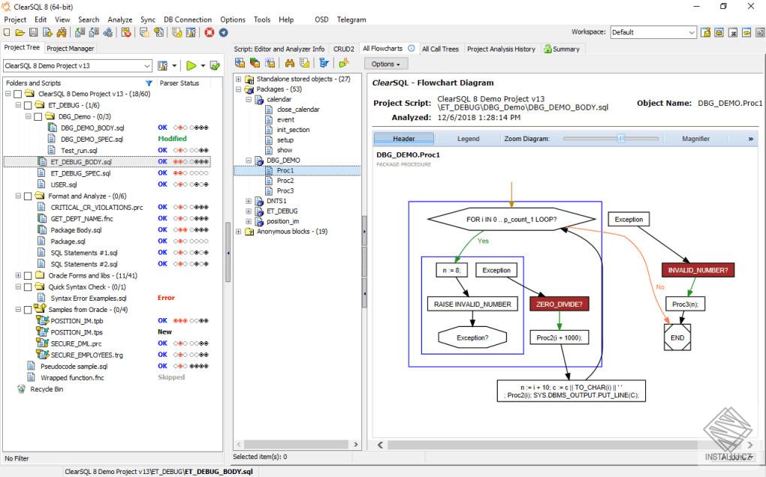Click the Magnifier button
The height and width of the screenshot is (477, 766).
(x=695, y=139)
